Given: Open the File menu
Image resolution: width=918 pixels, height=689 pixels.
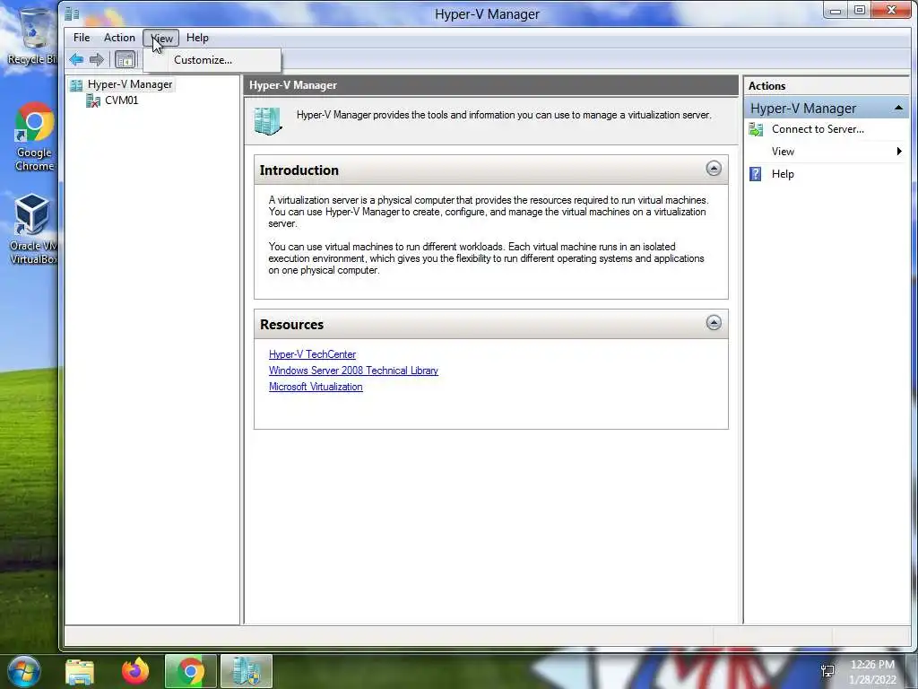Looking at the screenshot, I should pos(82,38).
